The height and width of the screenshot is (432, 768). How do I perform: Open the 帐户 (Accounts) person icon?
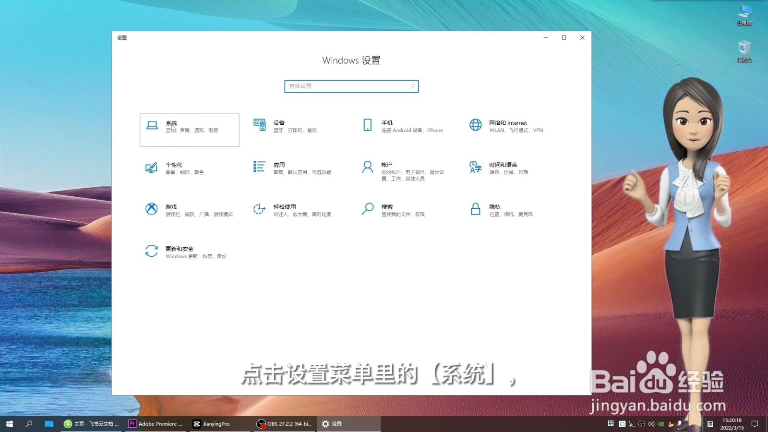point(367,167)
